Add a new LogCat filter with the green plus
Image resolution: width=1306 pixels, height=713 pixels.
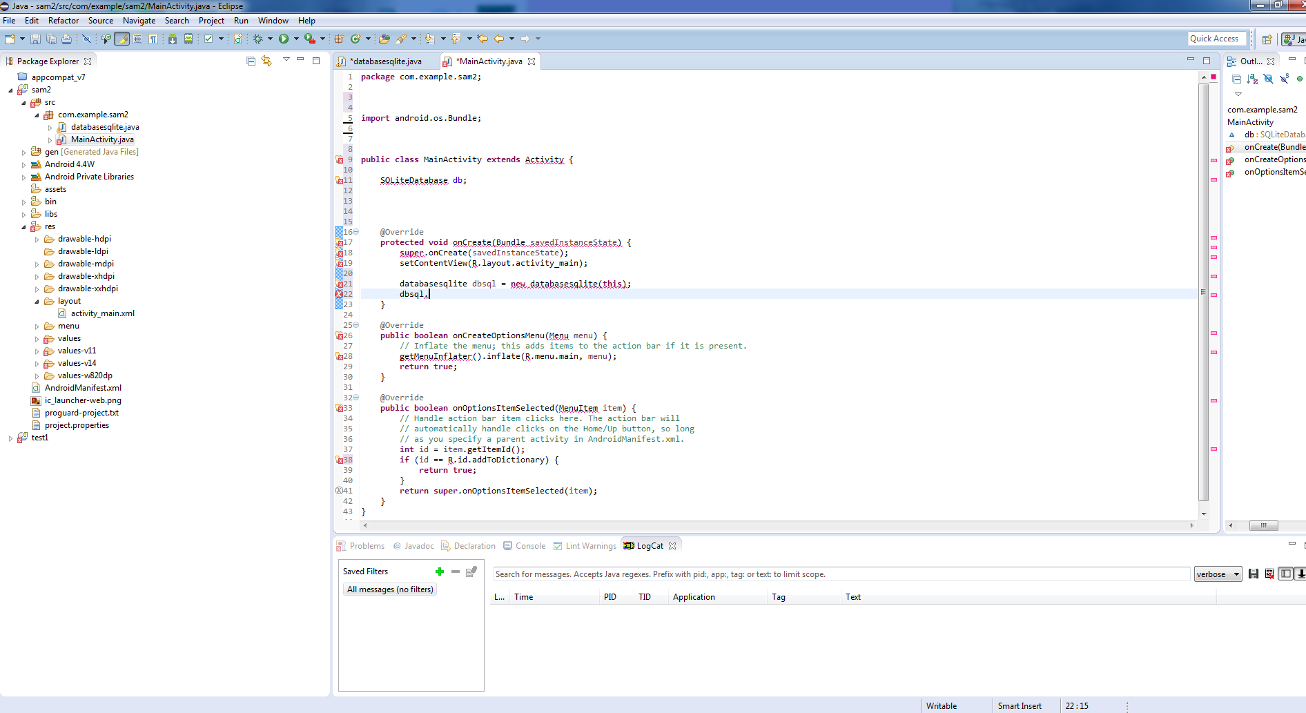440,572
